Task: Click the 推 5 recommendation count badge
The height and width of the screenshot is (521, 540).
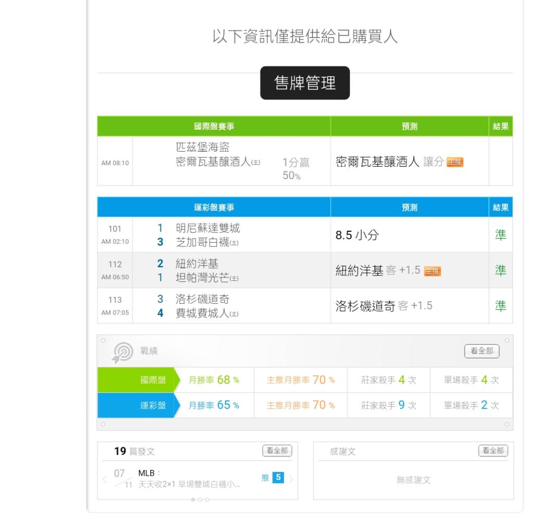Action: tap(272, 478)
